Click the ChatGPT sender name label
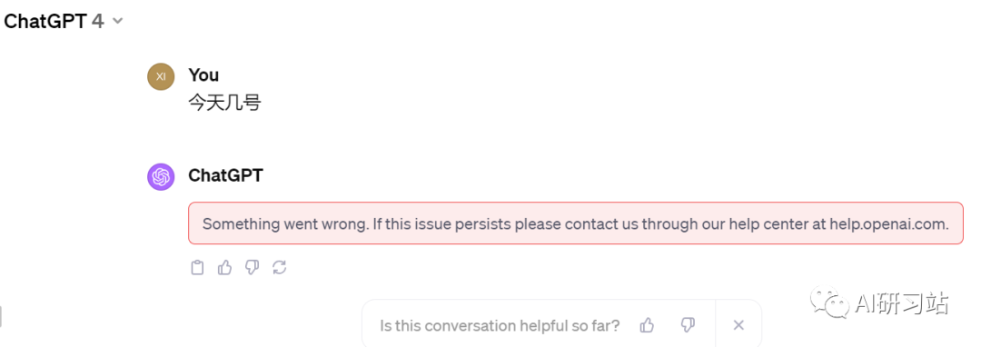Viewport: 981px width, 347px height. tap(226, 175)
